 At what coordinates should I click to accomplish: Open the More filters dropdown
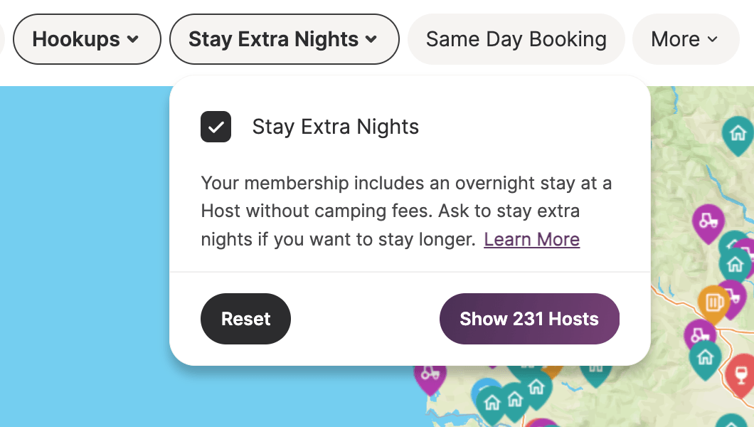[x=685, y=39]
